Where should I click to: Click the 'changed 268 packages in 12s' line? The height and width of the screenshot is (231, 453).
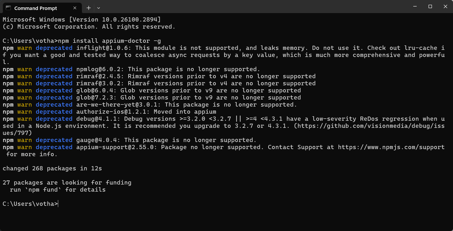tap(52, 169)
